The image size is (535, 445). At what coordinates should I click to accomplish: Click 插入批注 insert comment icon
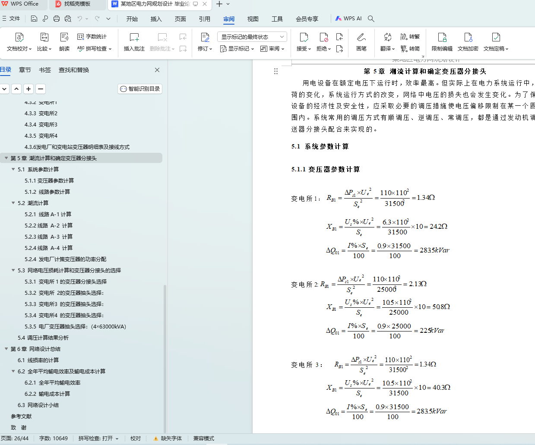click(x=134, y=38)
